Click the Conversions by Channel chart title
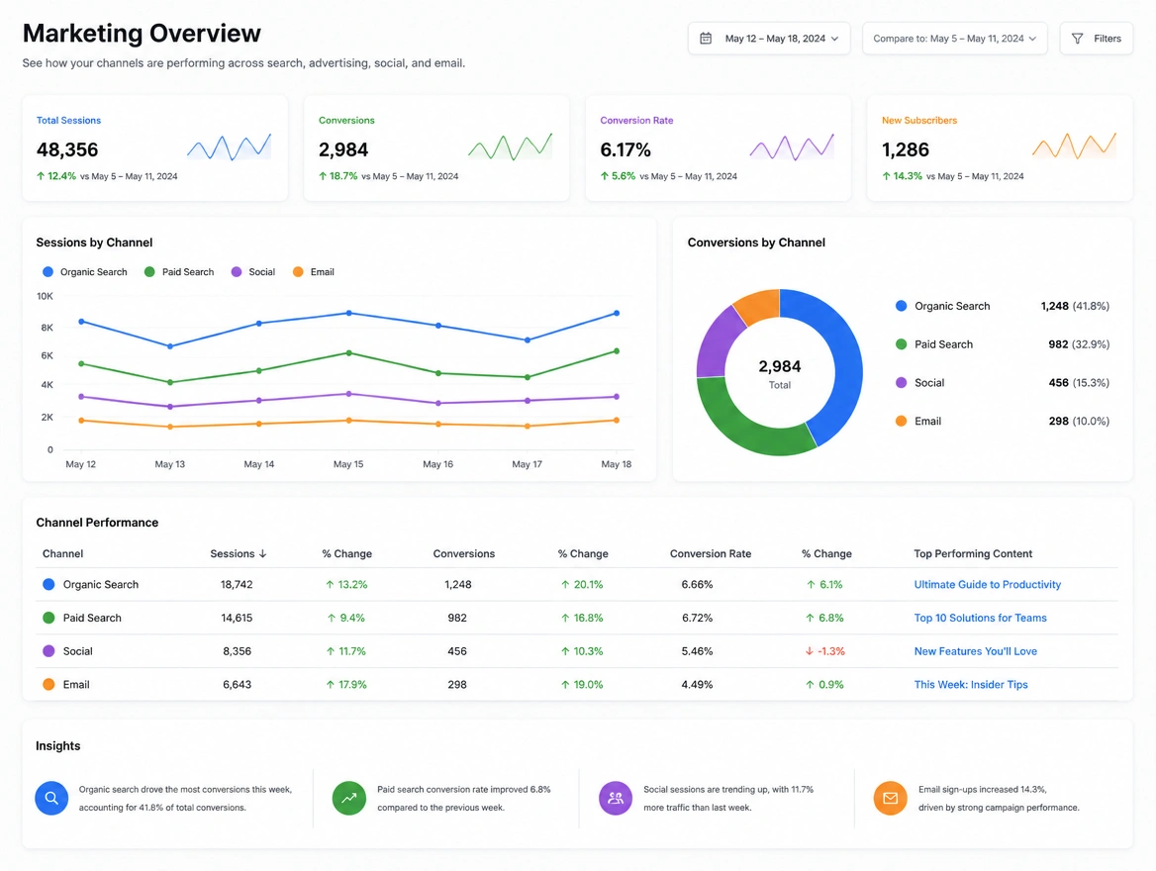 click(756, 242)
